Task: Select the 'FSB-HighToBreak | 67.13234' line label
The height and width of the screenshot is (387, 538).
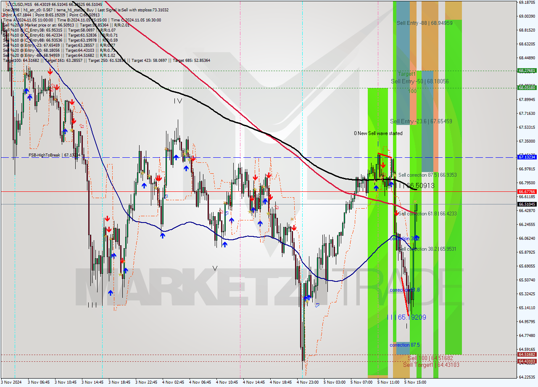Action: click(54, 155)
